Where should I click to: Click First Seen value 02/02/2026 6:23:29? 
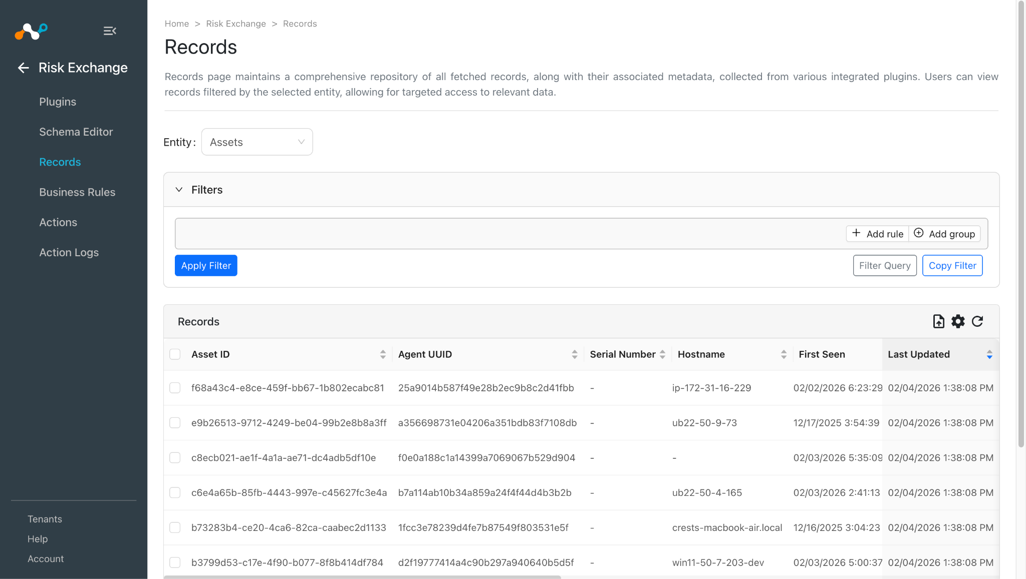838,388
